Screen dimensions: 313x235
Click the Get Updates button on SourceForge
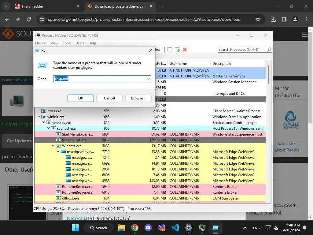pyautogui.click(x=19, y=141)
